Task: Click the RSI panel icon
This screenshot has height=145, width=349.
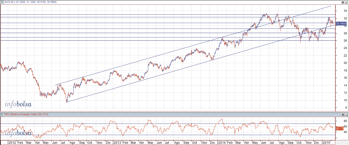Action: [2, 115]
